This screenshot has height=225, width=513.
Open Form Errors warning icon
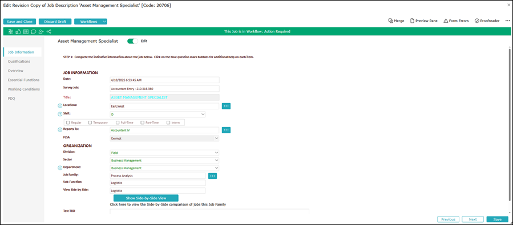(x=445, y=21)
